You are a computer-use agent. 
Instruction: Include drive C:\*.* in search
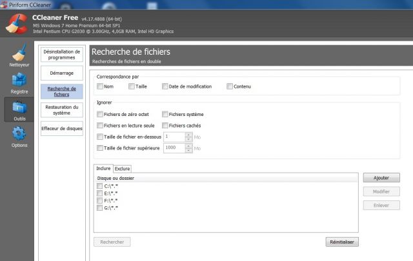tap(99, 186)
